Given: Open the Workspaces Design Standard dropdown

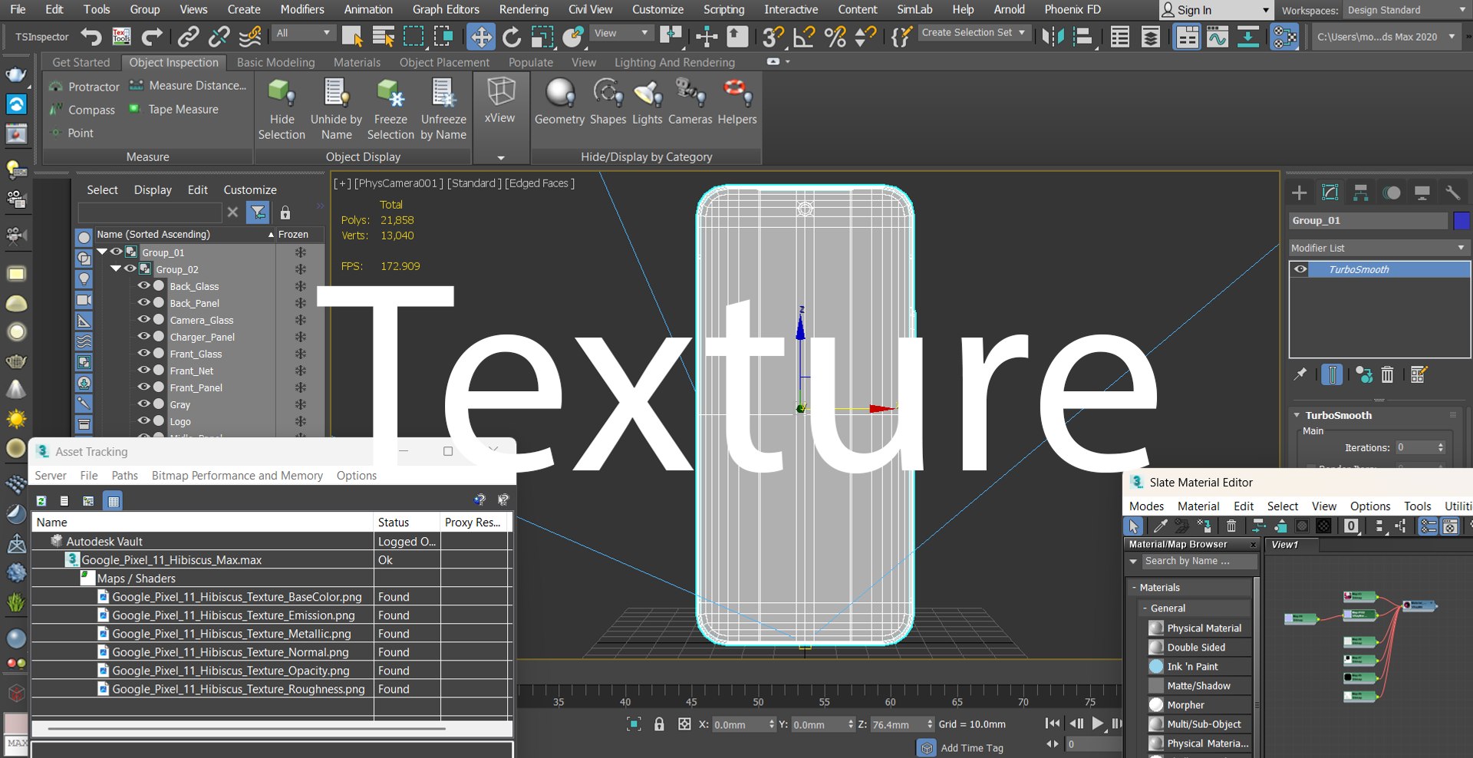Looking at the screenshot, I should 1406,10.
